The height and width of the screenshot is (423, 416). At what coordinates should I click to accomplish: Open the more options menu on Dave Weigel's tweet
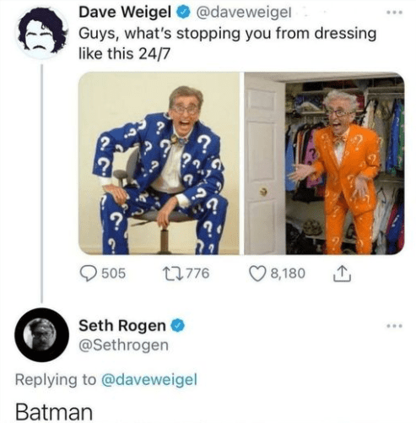394,13
